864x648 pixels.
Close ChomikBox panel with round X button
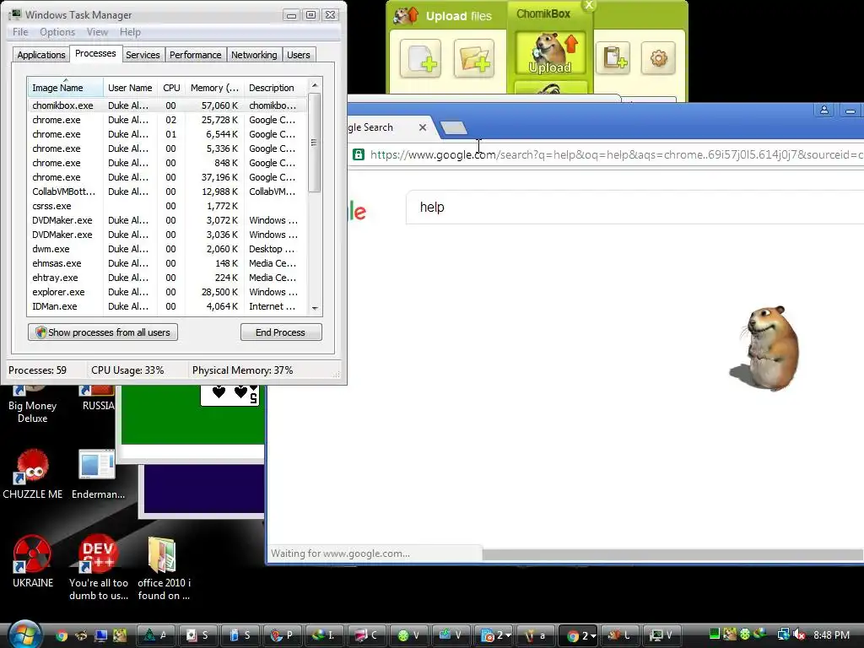click(x=589, y=6)
